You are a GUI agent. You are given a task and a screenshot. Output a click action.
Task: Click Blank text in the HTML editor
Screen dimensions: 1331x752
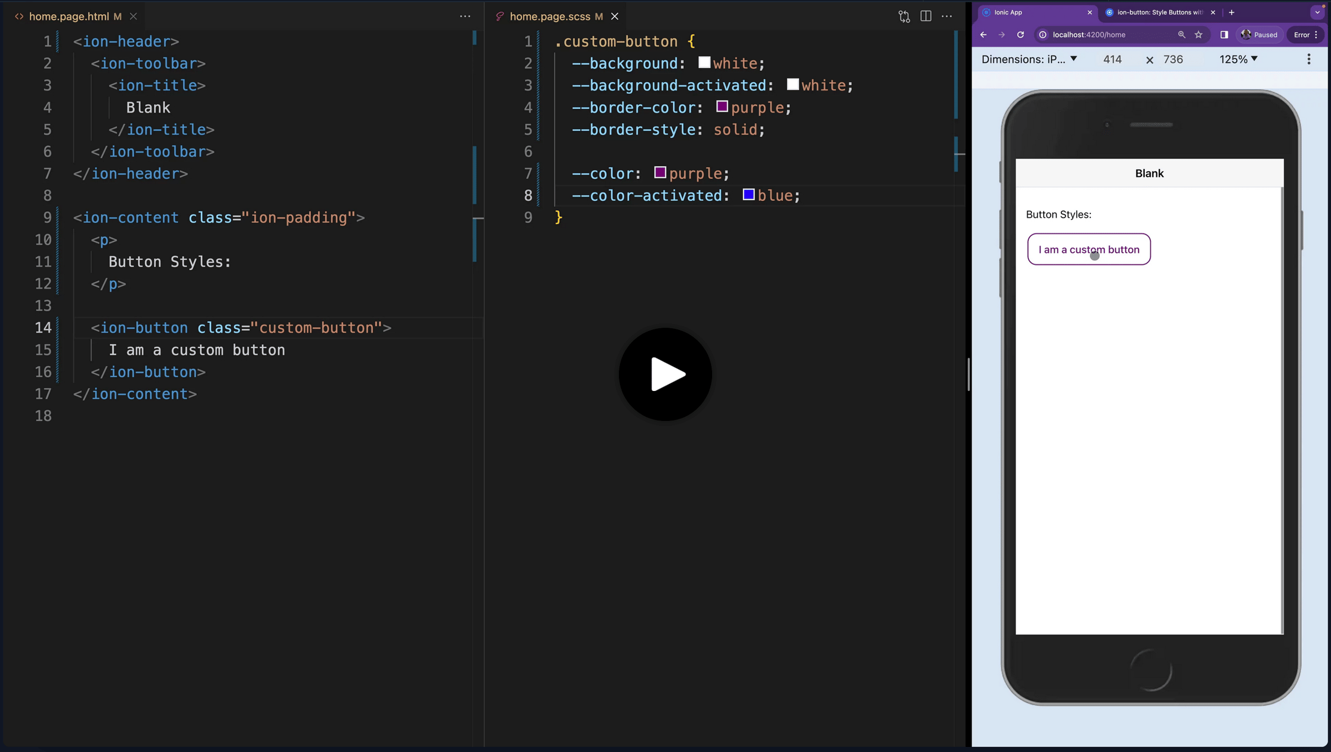[x=148, y=108]
